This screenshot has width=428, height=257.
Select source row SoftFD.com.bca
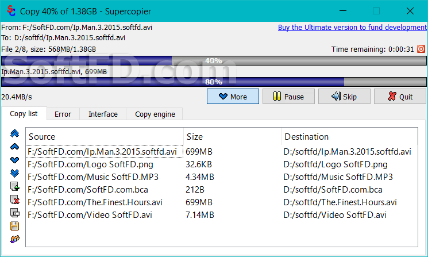[x=88, y=190]
